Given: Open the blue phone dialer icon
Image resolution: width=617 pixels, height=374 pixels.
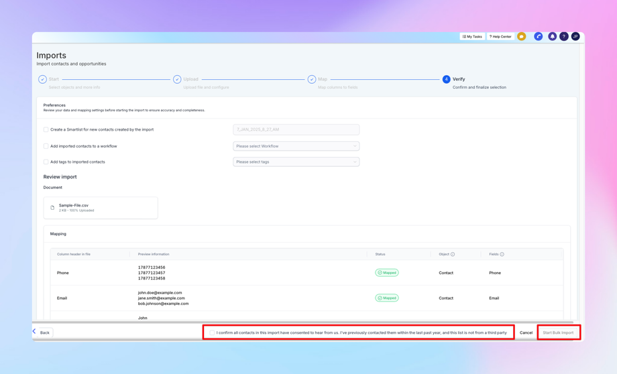Looking at the screenshot, I should [x=539, y=37].
